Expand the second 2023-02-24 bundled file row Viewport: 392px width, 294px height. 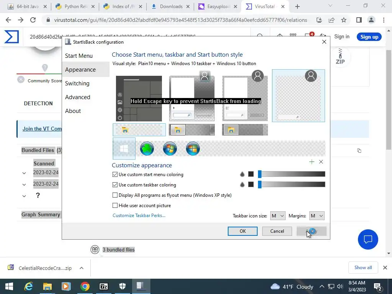tap(24, 185)
